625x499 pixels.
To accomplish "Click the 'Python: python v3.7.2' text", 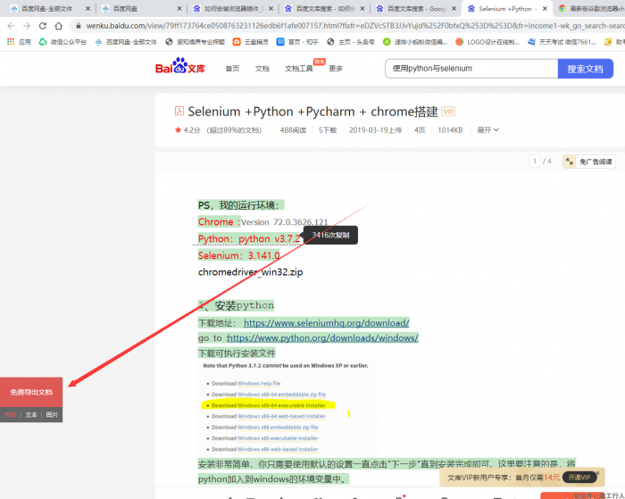I will [249, 238].
